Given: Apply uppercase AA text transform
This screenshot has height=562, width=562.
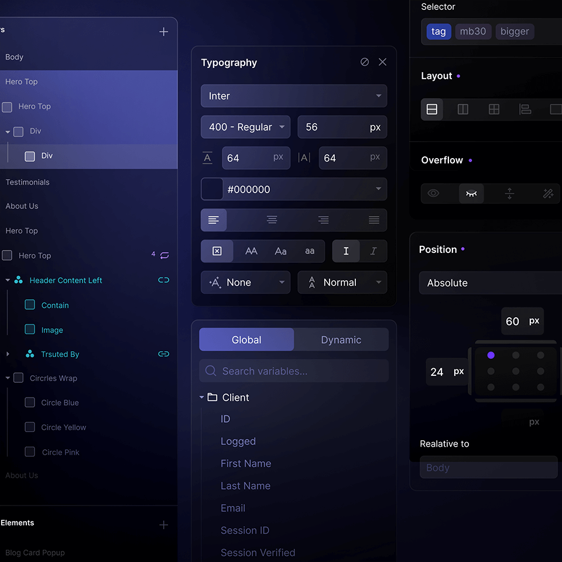Looking at the screenshot, I should coord(251,251).
